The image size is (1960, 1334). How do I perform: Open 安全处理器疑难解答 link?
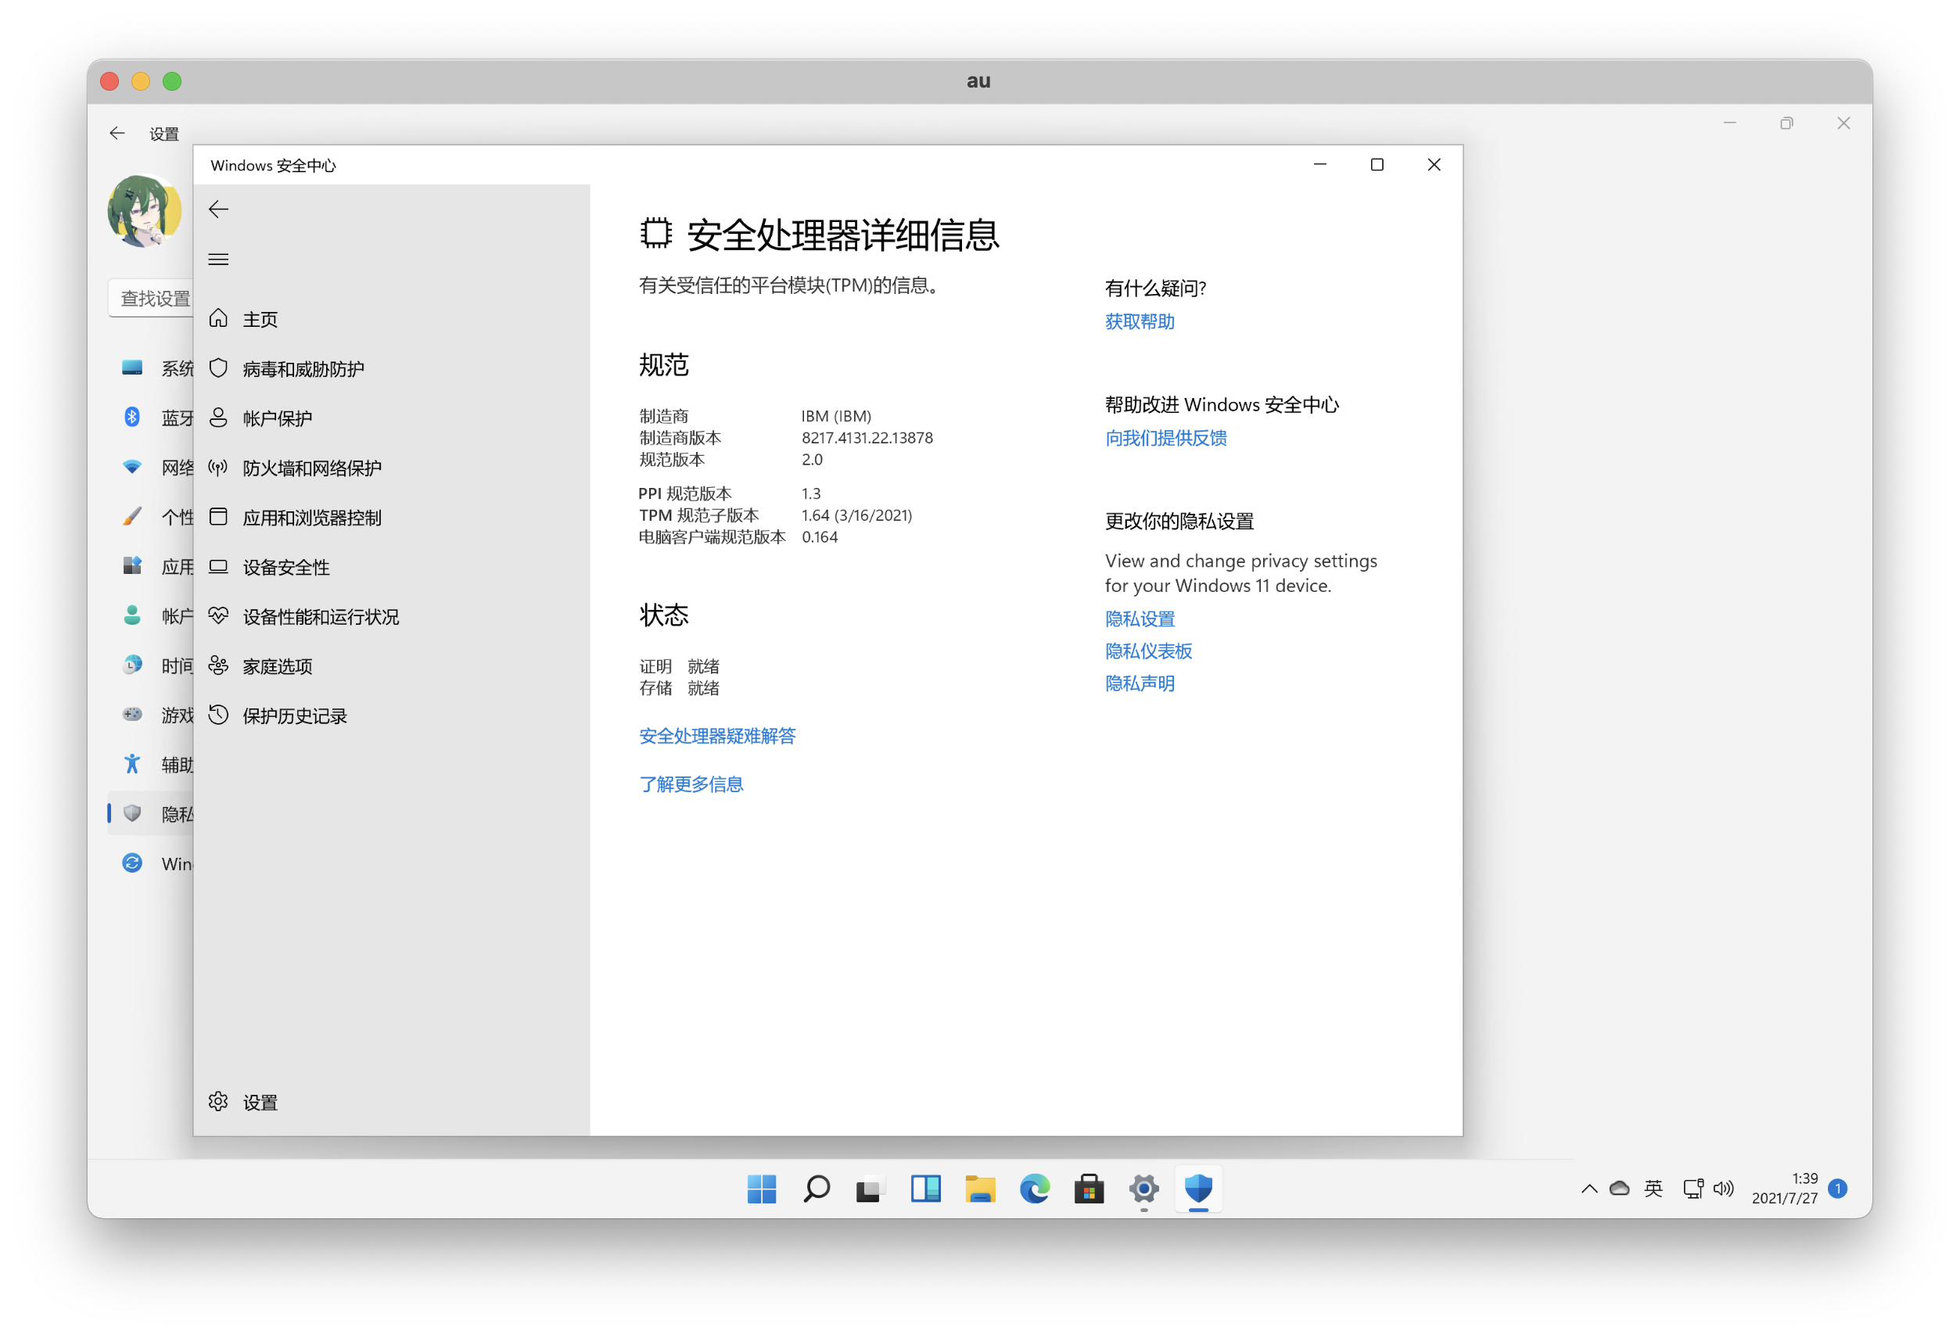[718, 735]
